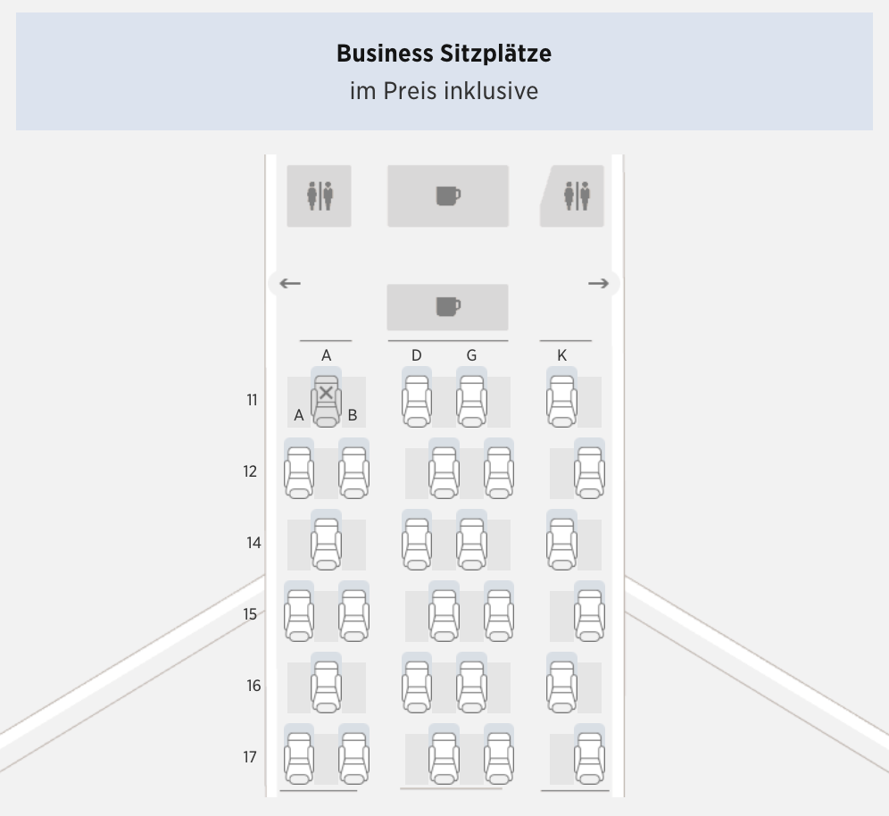
Task: Click the right lavatory icon
Action: click(576, 196)
